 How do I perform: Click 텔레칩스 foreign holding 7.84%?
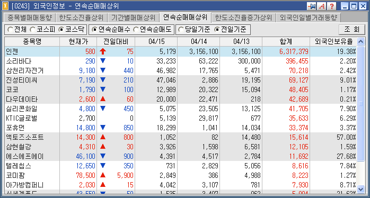tap(348, 166)
